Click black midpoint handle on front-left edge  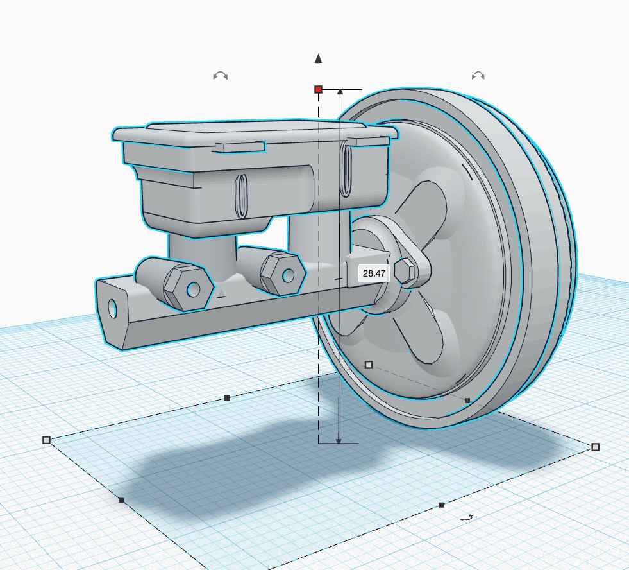point(122,500)
